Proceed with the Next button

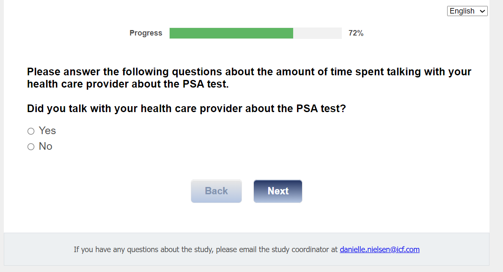click(x=278, y=191)
